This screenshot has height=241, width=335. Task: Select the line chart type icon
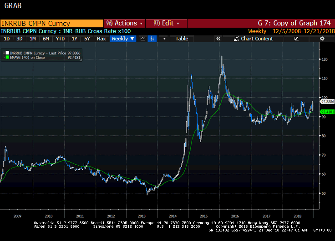(143, 39)
